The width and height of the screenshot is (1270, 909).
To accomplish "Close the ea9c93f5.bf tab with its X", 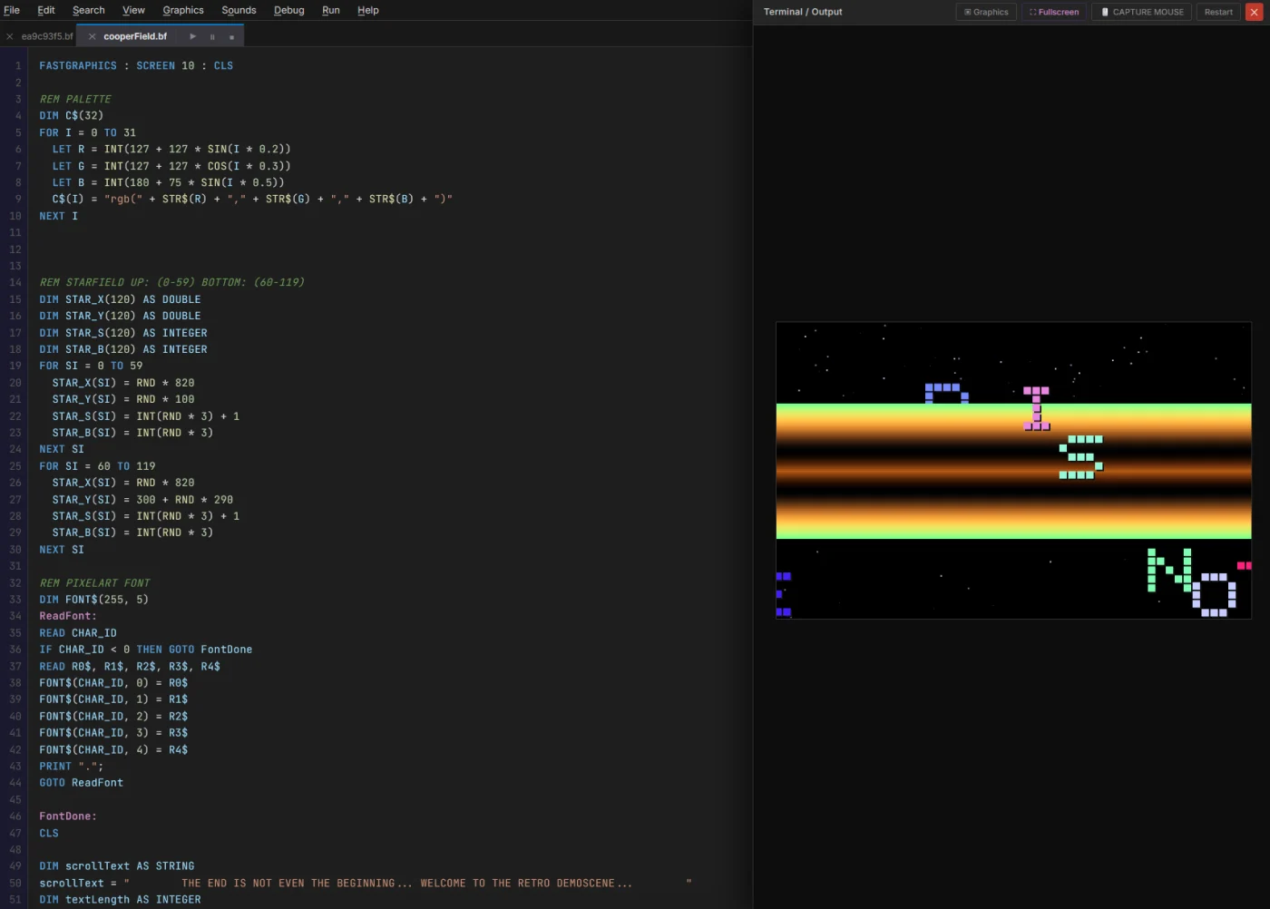I will point(10,36).
